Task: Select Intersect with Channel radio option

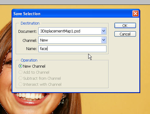Action: (20, 84)
